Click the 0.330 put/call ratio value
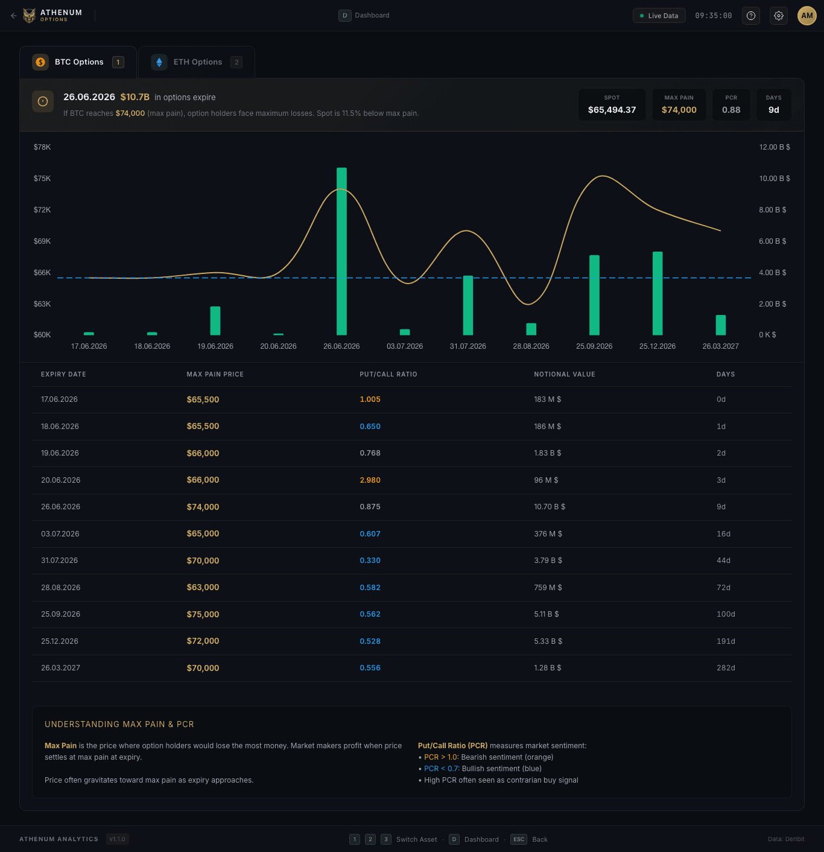The image size is (824, 852). [x=370, y=561]
